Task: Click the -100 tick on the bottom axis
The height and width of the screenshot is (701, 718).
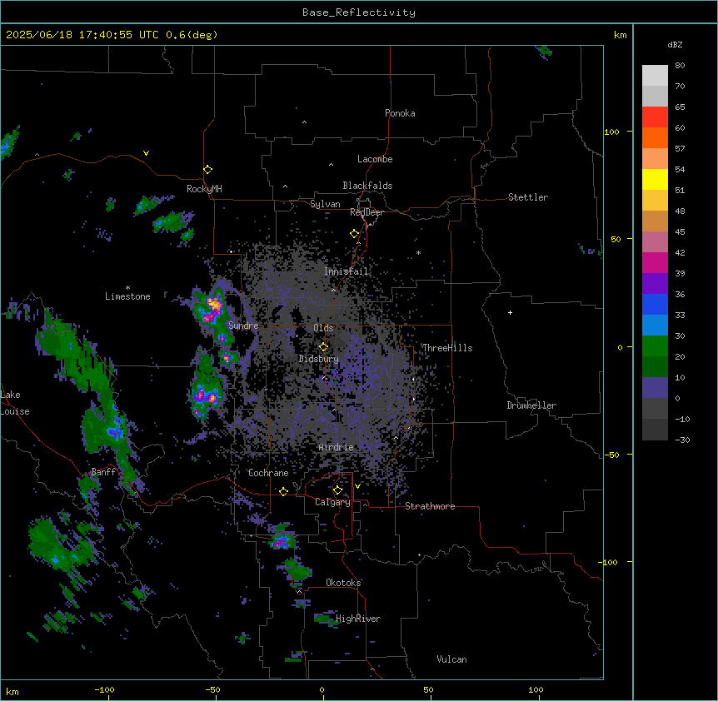Action: click(104, 689)
